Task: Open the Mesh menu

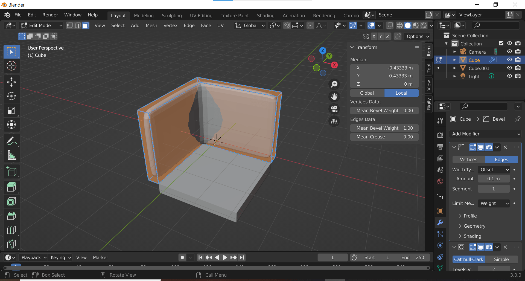Action: tap(151, 25)
